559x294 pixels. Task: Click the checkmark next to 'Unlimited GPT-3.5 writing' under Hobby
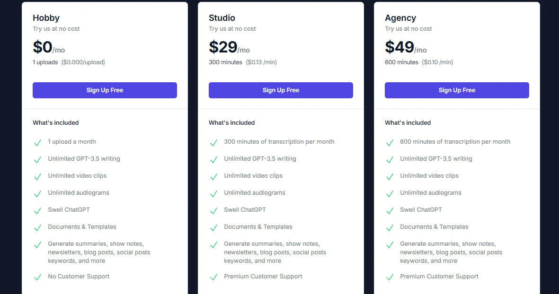click(x=37, y=159)
